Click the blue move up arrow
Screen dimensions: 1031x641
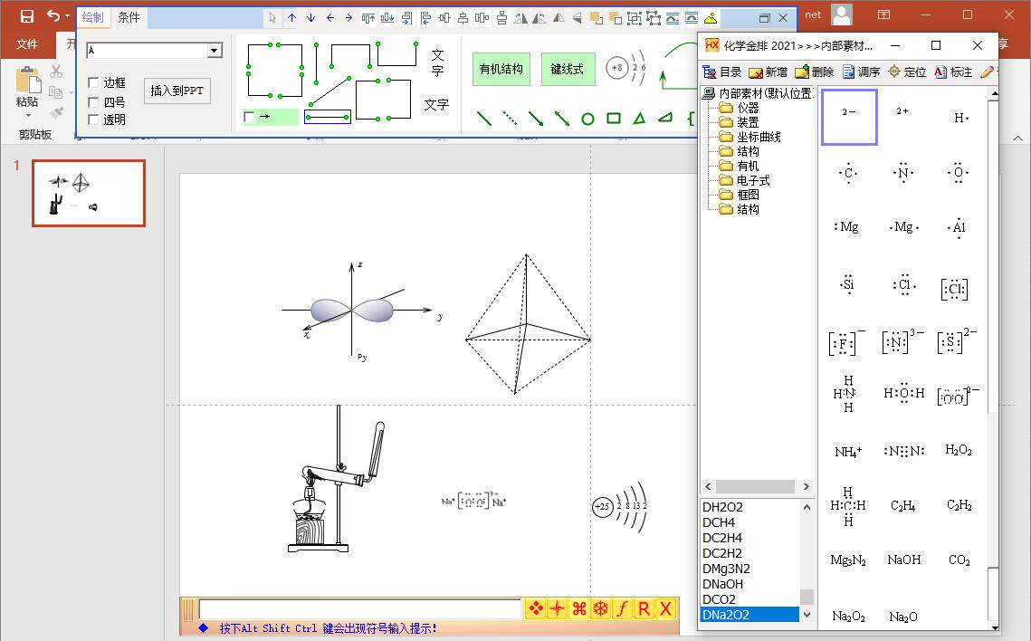click(x=292, y=18)
